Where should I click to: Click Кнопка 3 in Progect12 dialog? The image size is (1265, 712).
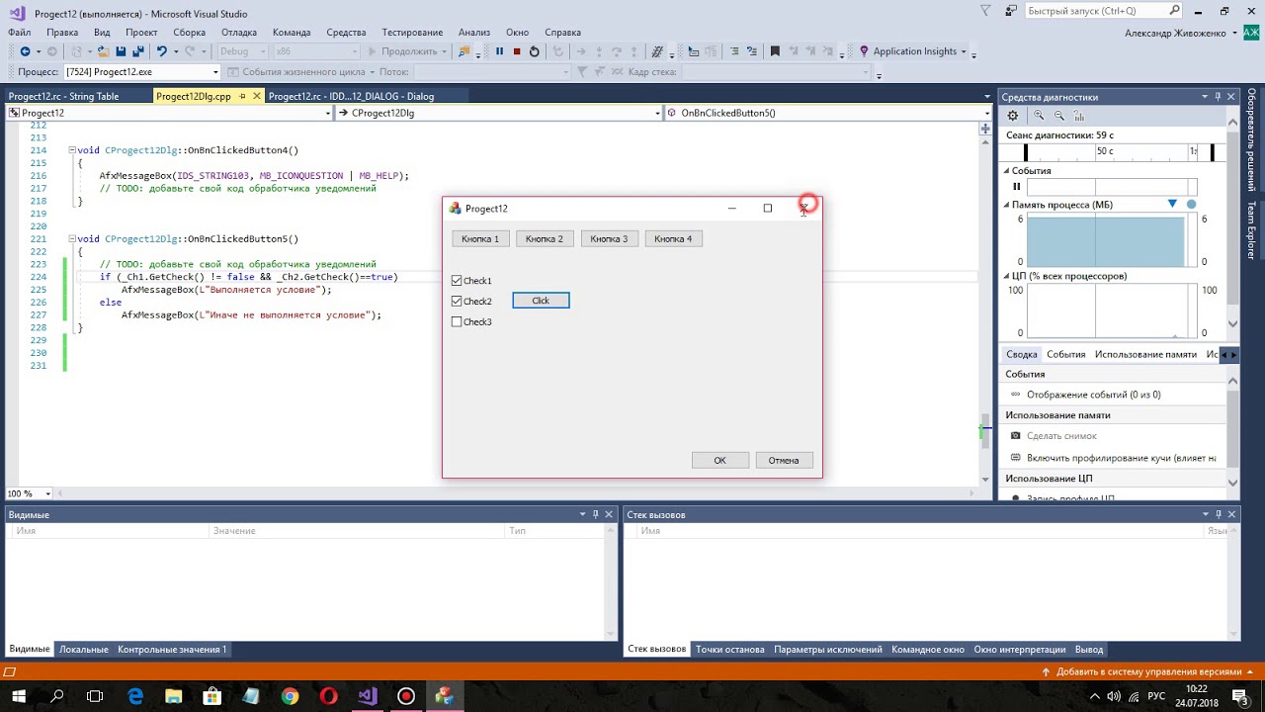pyautogui.click(x=609, y=238)
